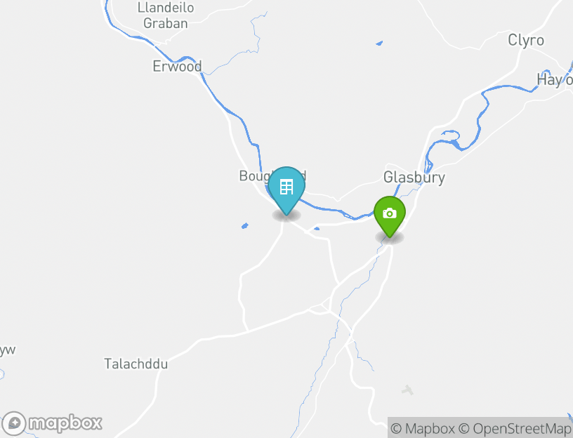Click the Llandeilo Graban label
This screenshot has height=438, width=573.
[166, 15]
